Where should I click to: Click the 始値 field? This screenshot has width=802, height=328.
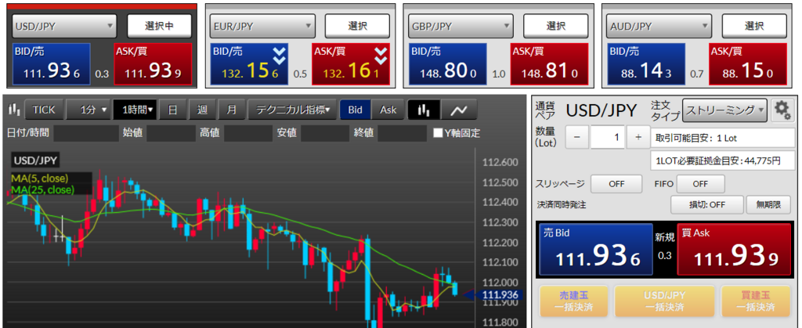(171, 133)
